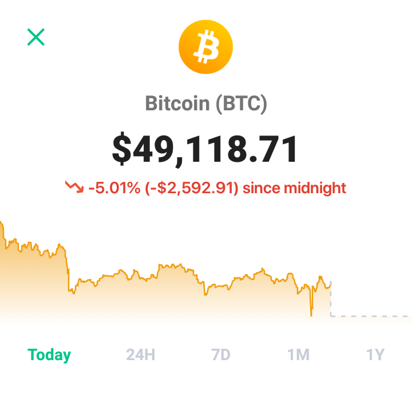This screenshot has width=412, height=395.
Task: Click the -5.01% percentage change
Action: pos(114,188)
